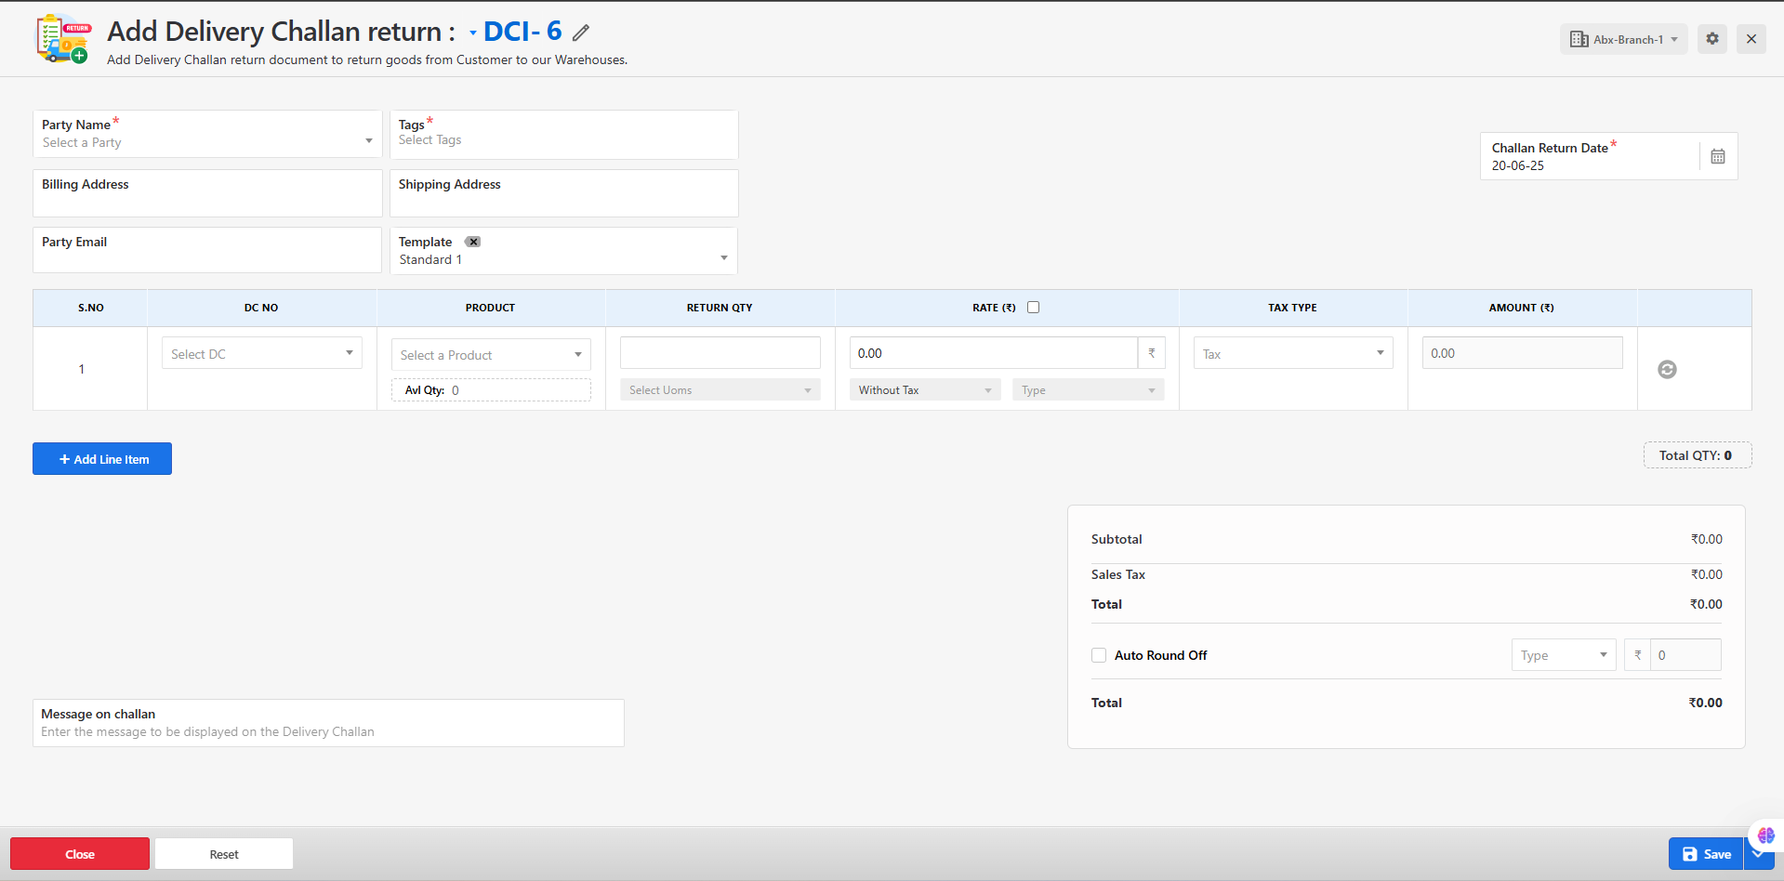This screenshot has width=1784, height=881.
Task: Click the Message on challan text field
Action: click(x=328, y=731)
